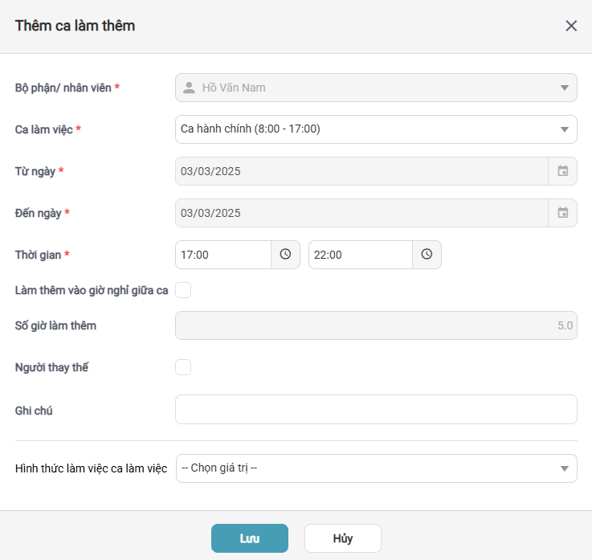Click the employee name Hồ Văn Nam
The height and width of the screenshot is (560, 592).
pos(234,88)
